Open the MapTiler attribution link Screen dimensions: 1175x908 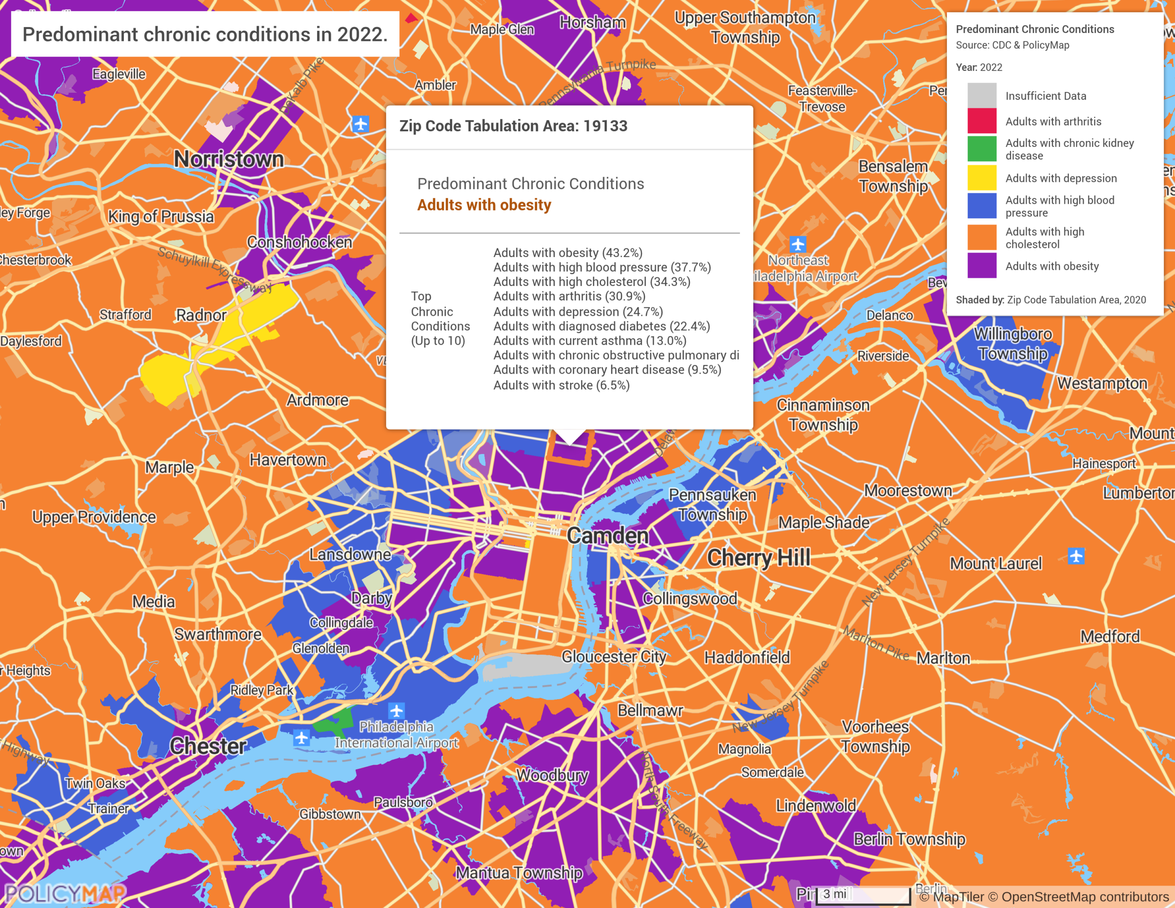point(959,897)
